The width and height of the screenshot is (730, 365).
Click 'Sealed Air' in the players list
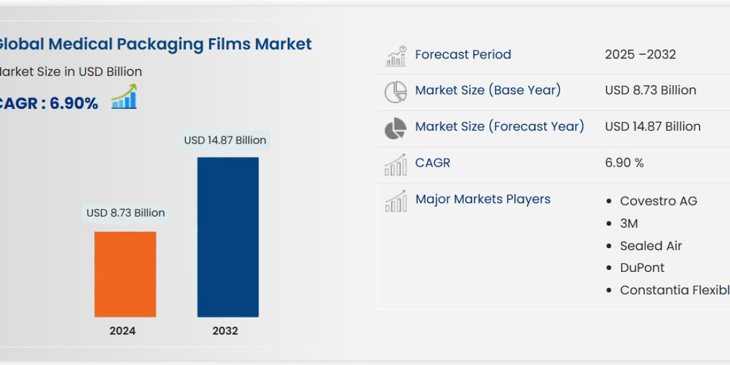tap(651, 246)
